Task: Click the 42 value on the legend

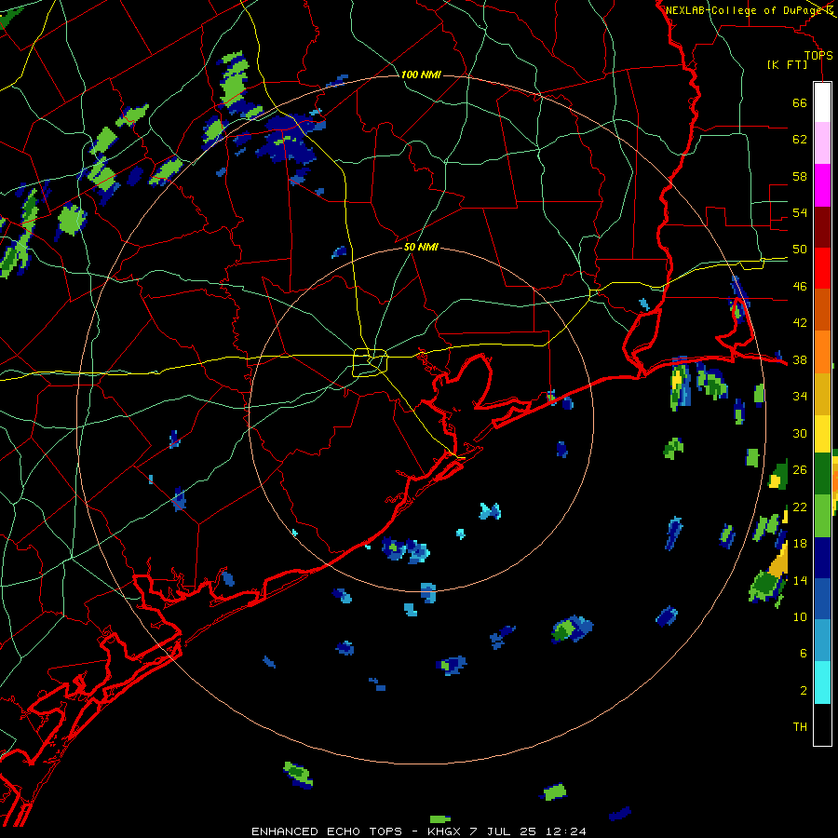Action: click(800, 323)
